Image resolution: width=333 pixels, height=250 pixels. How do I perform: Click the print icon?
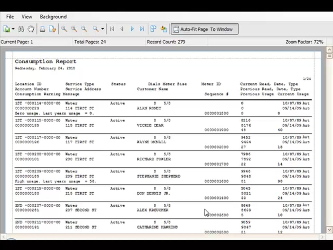click(42, 29)
